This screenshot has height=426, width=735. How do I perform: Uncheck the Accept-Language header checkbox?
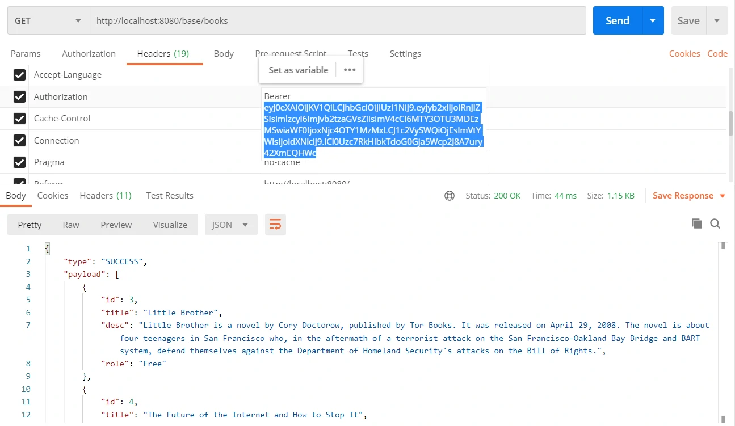point(20,75)
